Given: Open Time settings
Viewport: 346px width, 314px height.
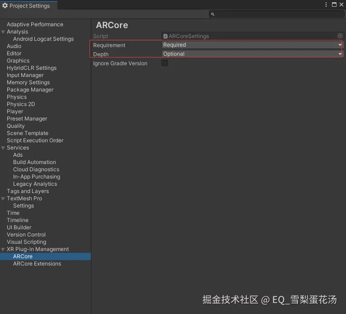Looking at the screenshot, I should (x=13, y=213).
